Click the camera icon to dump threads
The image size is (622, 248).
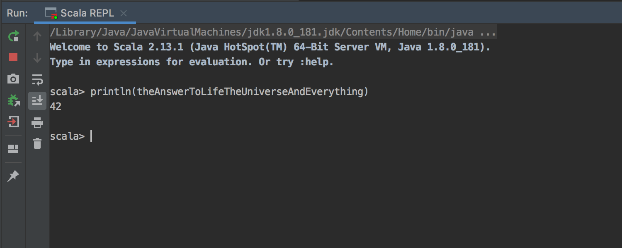tap(13, 79)
